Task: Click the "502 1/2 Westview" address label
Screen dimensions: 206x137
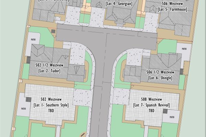Action: pos(48,65)
